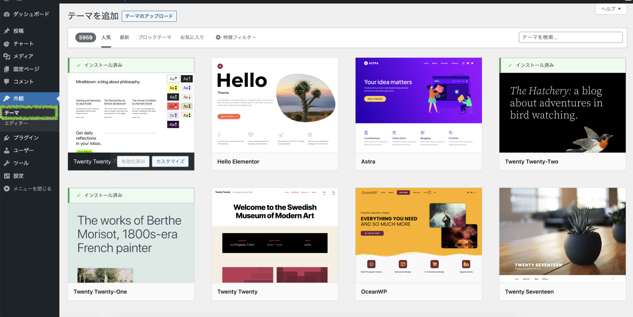The image size is (633, 317).
Task: Click the Tools wrench icon
Action: pos(6,163)
